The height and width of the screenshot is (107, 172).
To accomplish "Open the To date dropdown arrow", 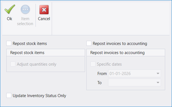I will pyautogui.click(x=158, y=82).
